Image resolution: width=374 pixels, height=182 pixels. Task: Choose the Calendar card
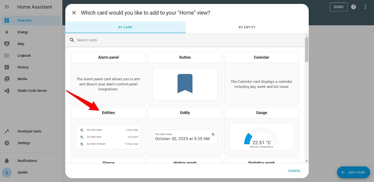[262, 79]
